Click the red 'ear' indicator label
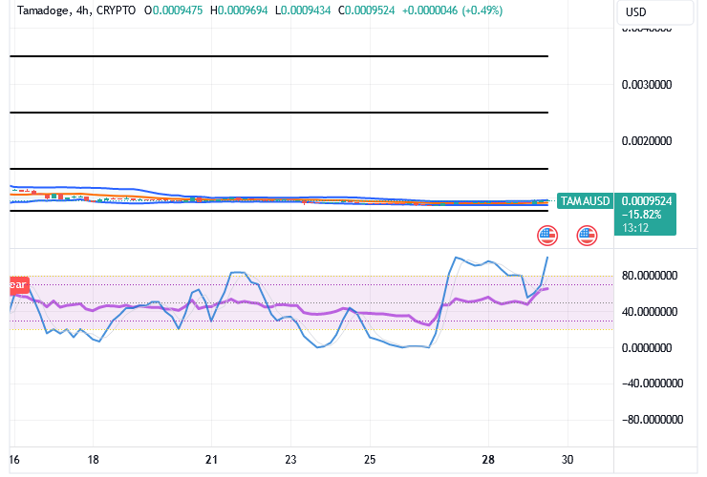 (x=19, y=285)
